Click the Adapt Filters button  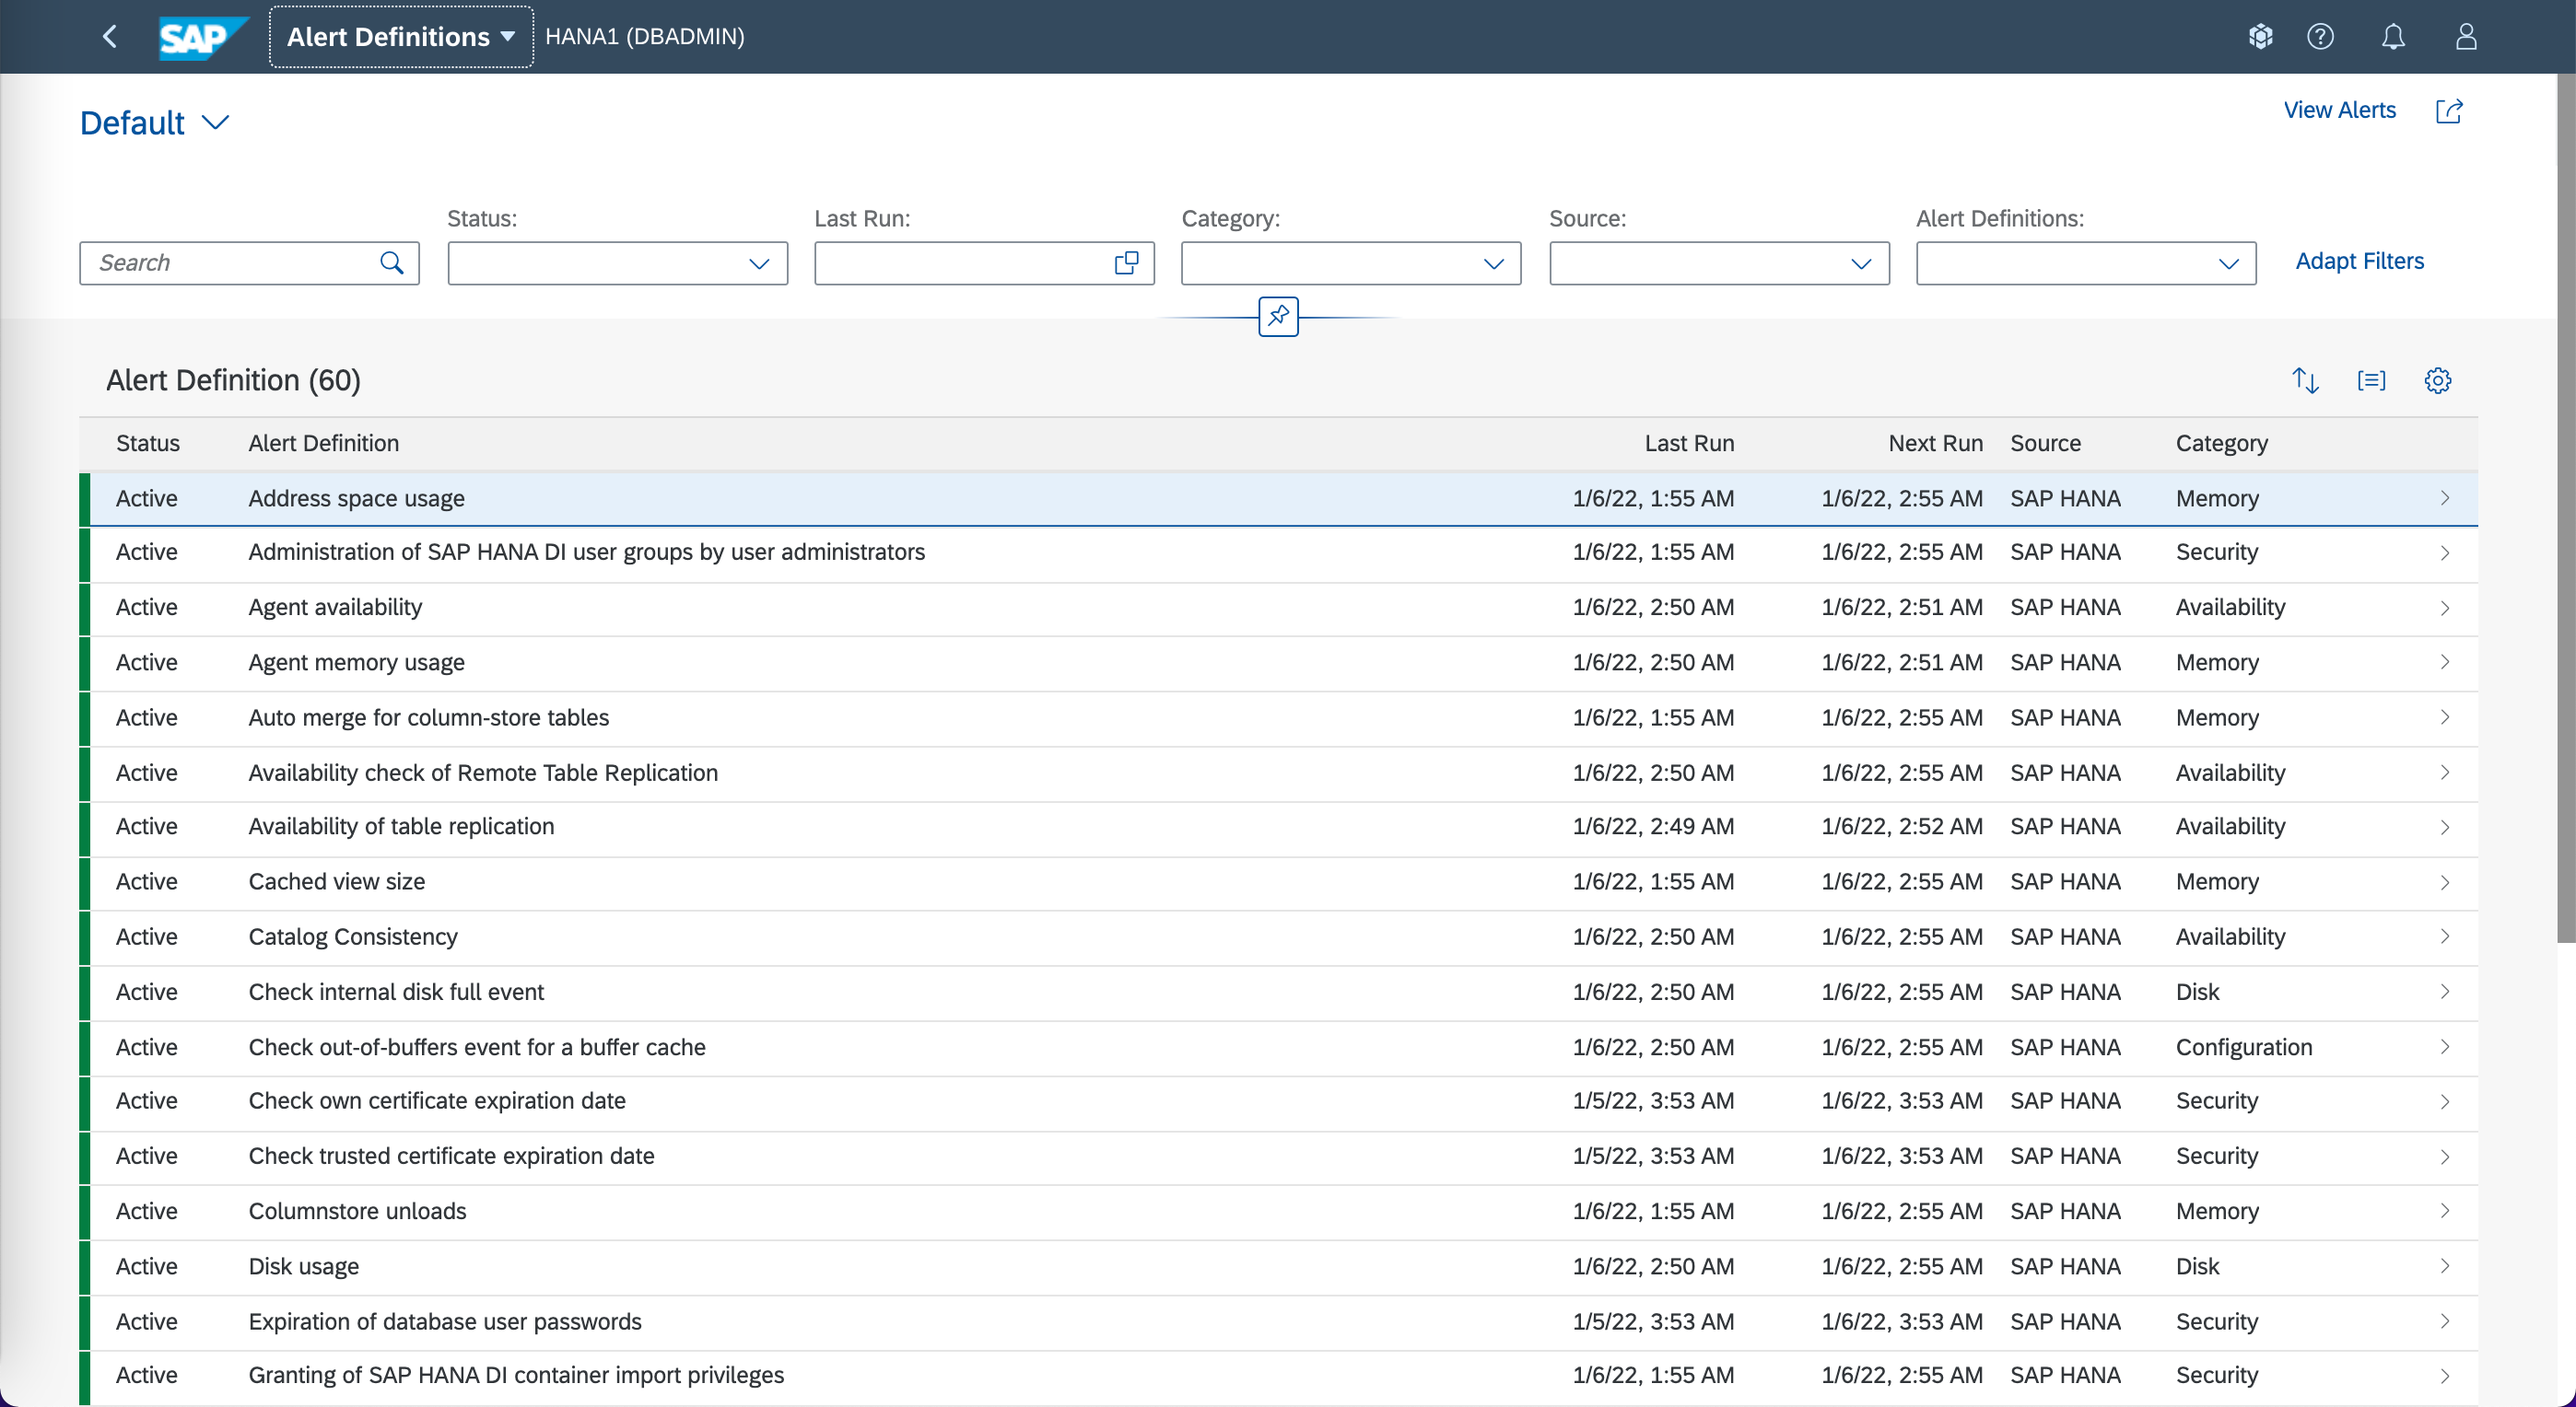pos(2359,262)
